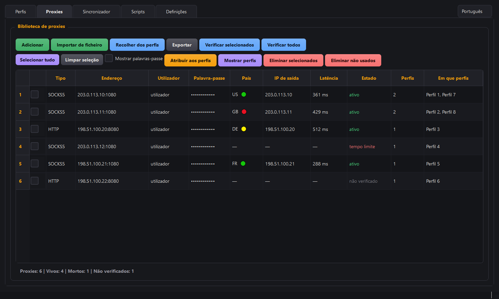
Task: Click the 'Perfil 2, Perfil 8' cell
Action: pyautogui.click(x=453, y=112)
